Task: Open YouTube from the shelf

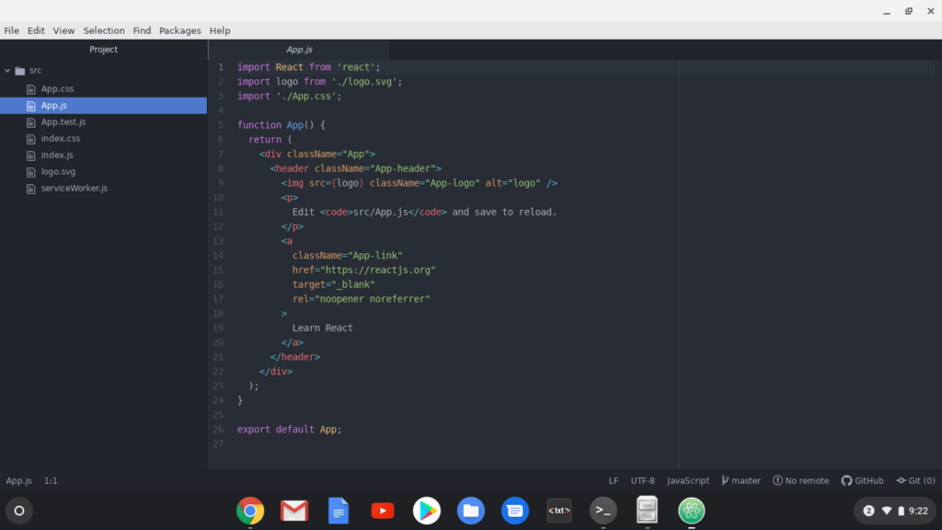Action: [383, 511]
